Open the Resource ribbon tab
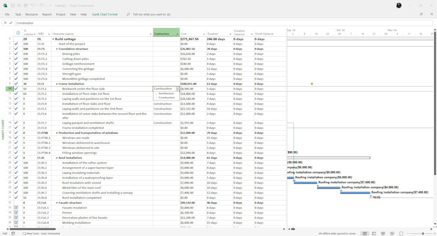 (x=31, y=15)
